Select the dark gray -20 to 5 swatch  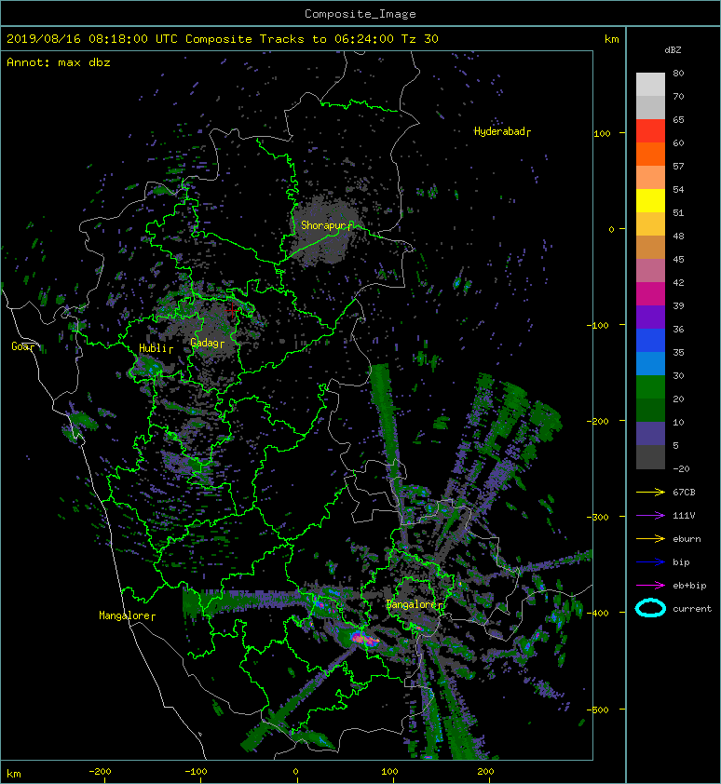pyautogui.click(x=650, y=457)
